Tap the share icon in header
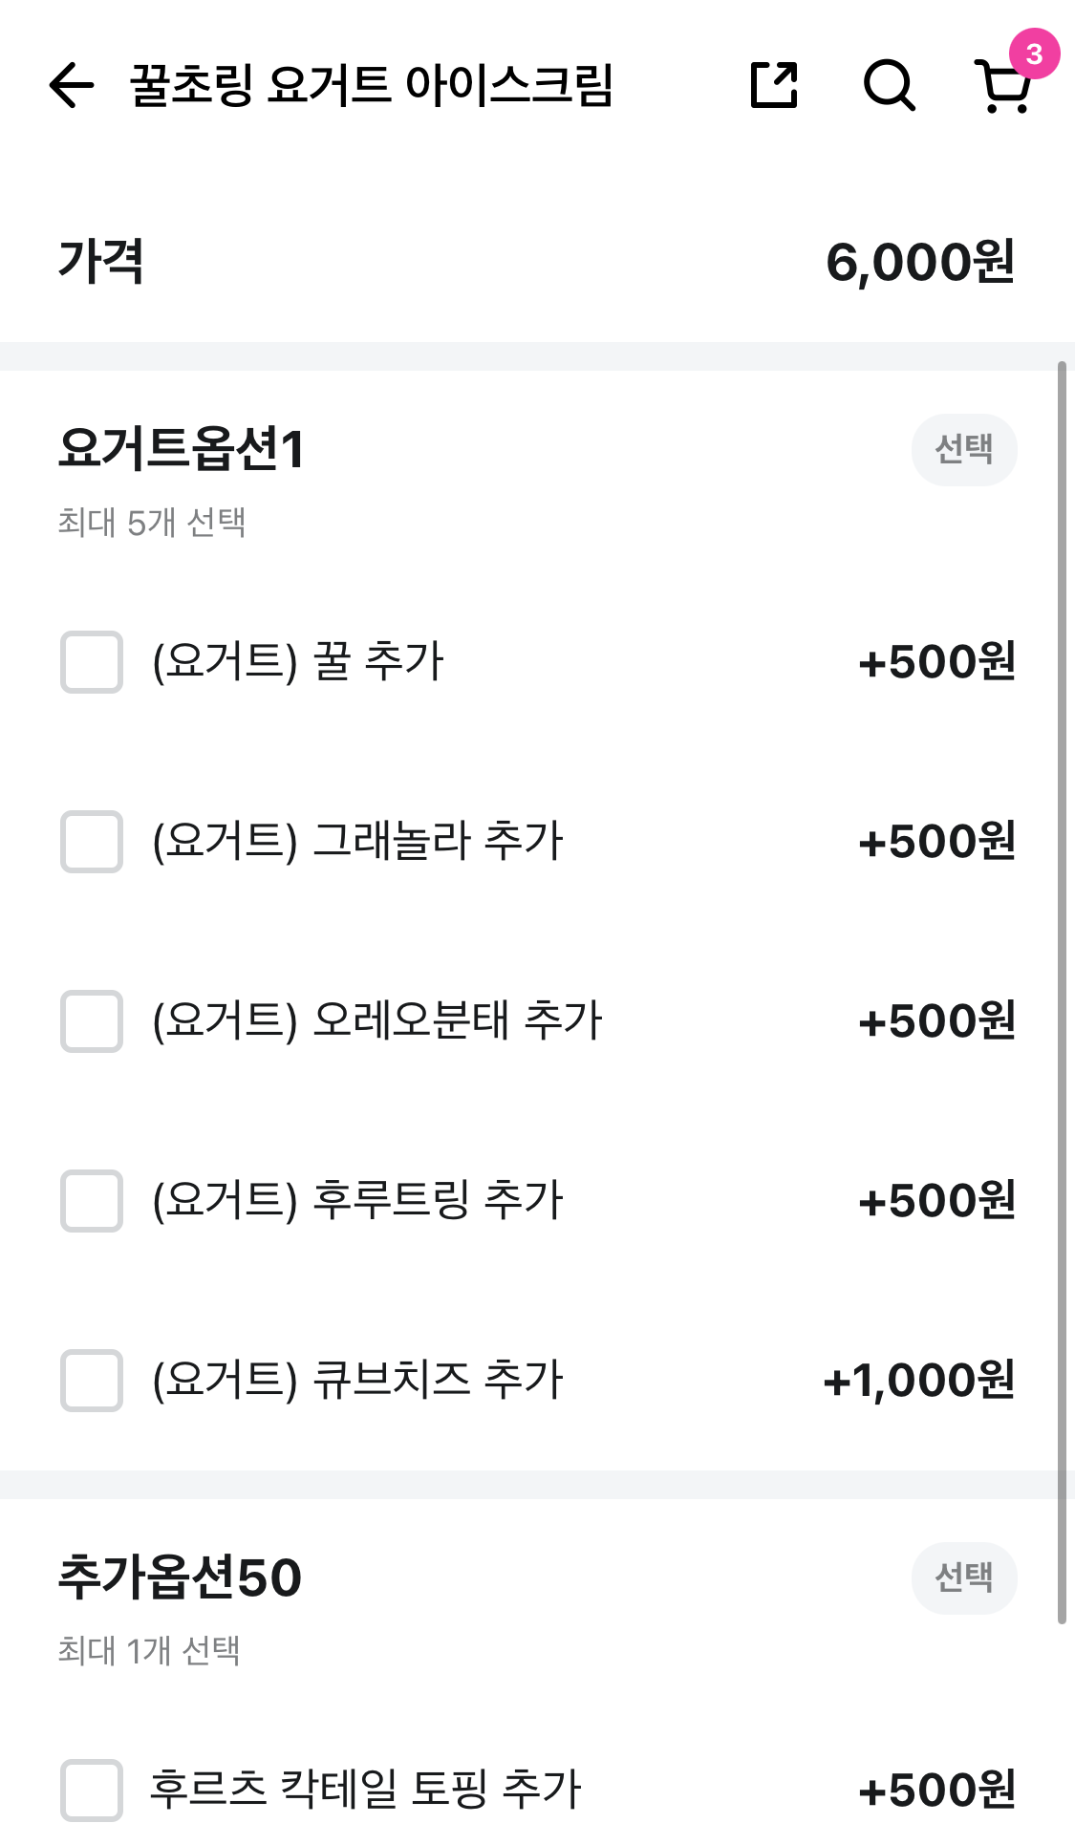 coord(773,86)
